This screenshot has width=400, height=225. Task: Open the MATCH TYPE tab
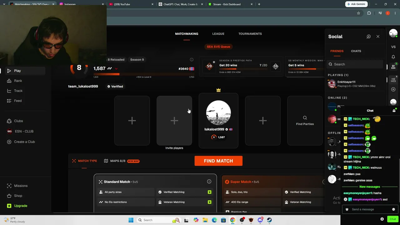coord(84,161)
